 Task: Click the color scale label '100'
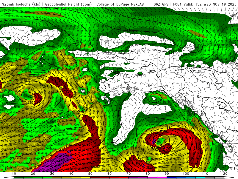click(x=186, y=174)
